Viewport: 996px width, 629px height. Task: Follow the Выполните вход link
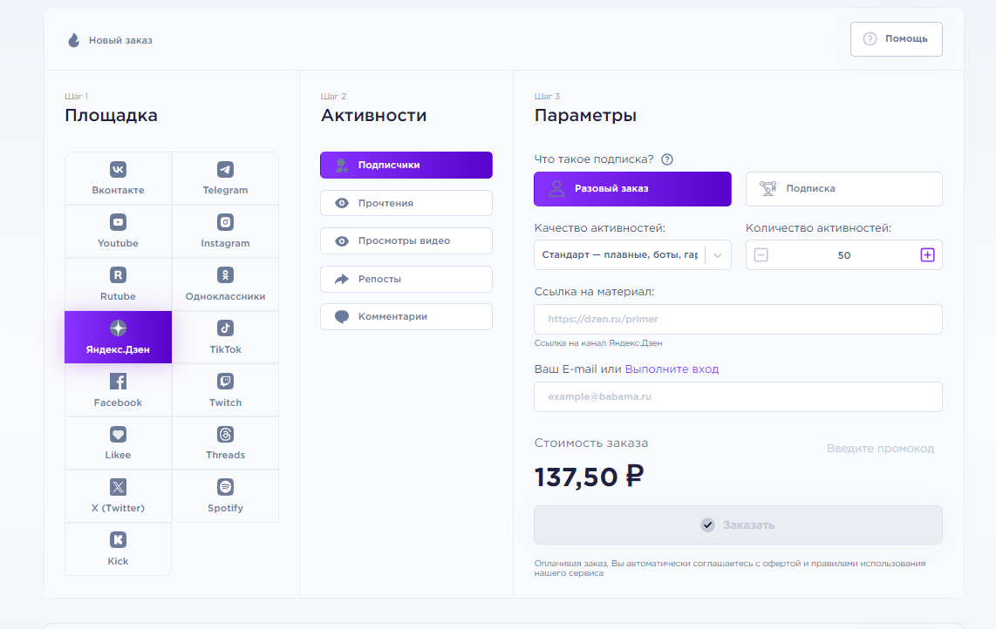[672, 369]
